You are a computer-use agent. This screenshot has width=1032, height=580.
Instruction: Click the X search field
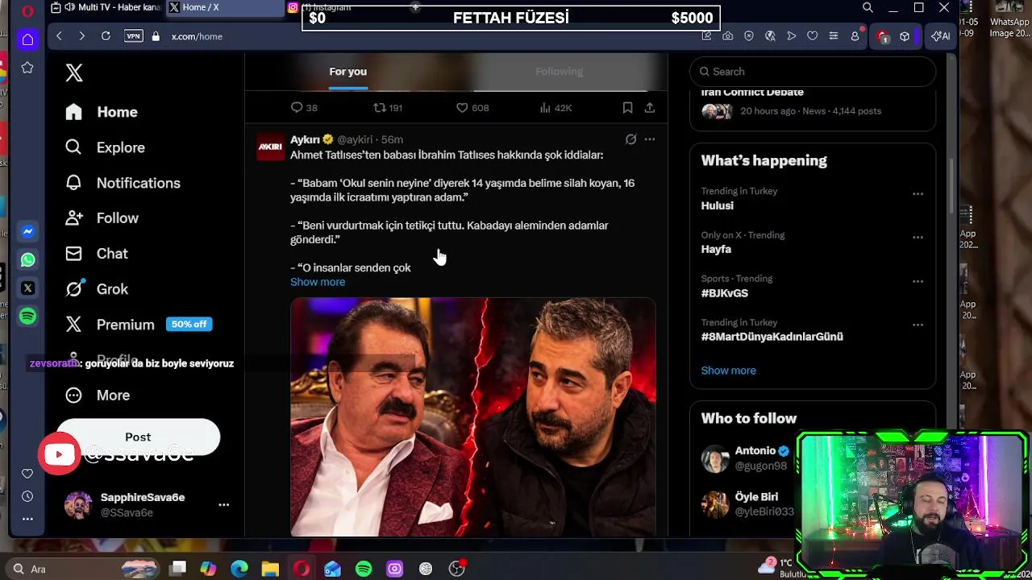(x=813, y=72)
